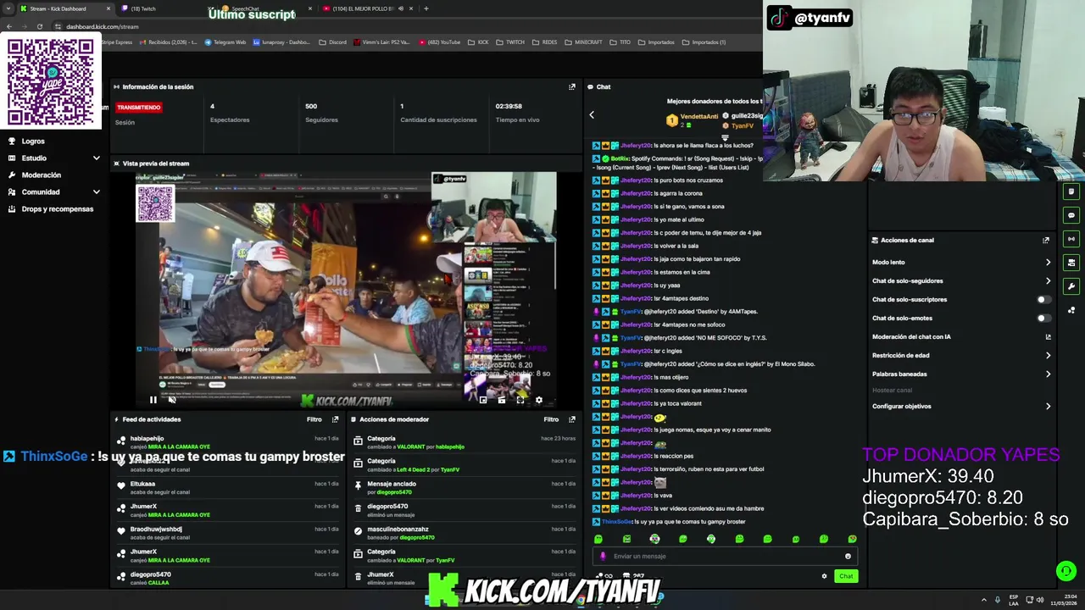Open a new browser tab
This screenshot has width=1085, height=610.
[426, 8]
